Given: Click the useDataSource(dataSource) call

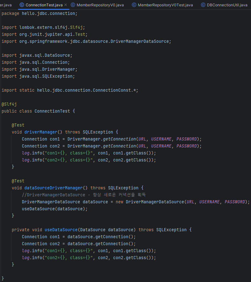Looking at the screenshot, I should 55,209.
